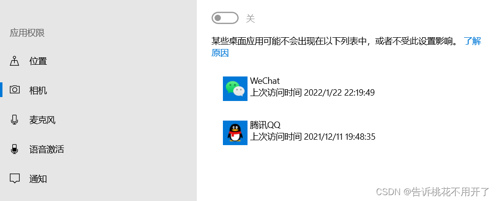This screenshot has width=496, height=201.
Task: Select the 相机 sidebar entry
Action: 98,90
